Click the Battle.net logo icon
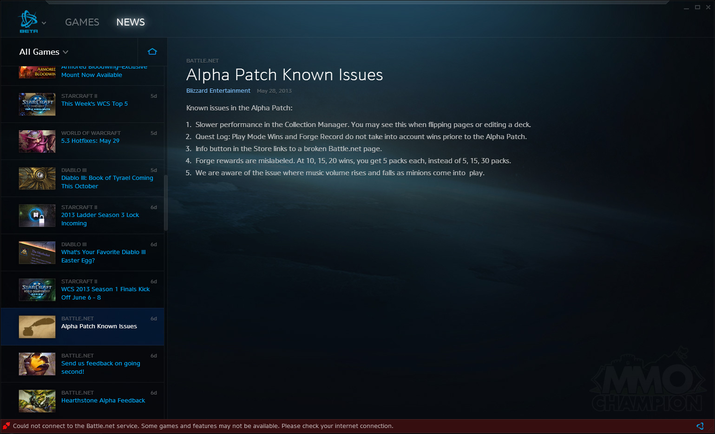This screenshot has height=434, width=715. [x=28, y=20]
